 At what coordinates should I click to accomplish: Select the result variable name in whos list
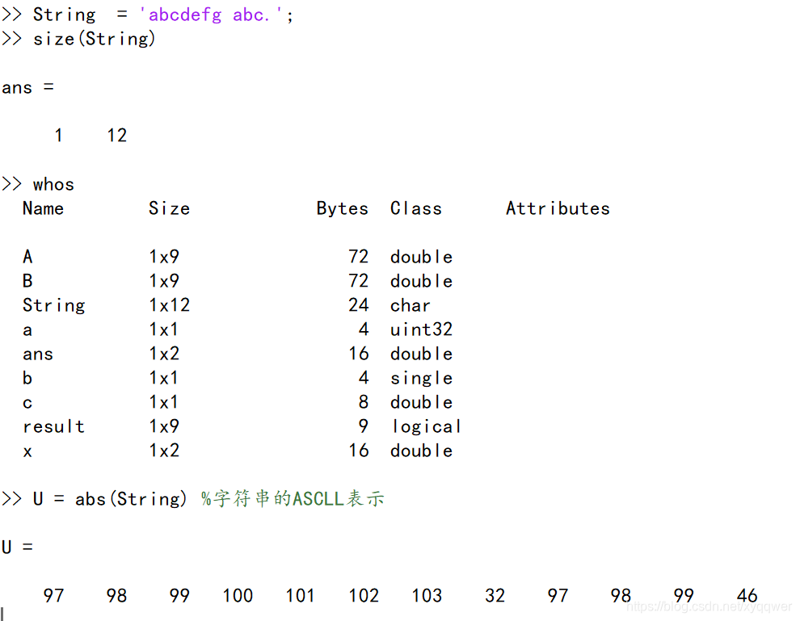point(53,426)
